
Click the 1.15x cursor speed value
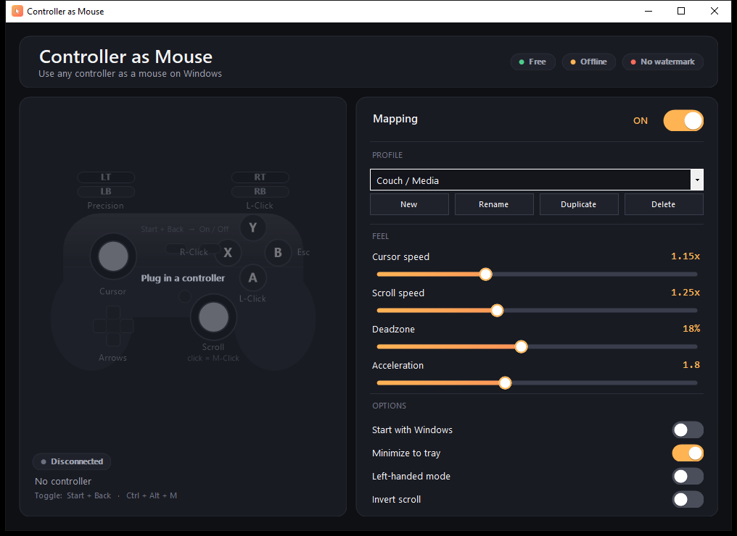685,256
